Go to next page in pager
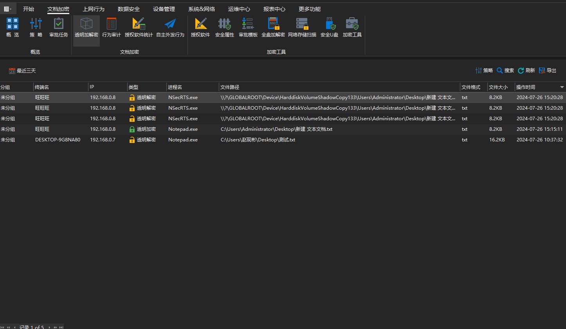The image size is (566, 329). [x=55, y=327]
